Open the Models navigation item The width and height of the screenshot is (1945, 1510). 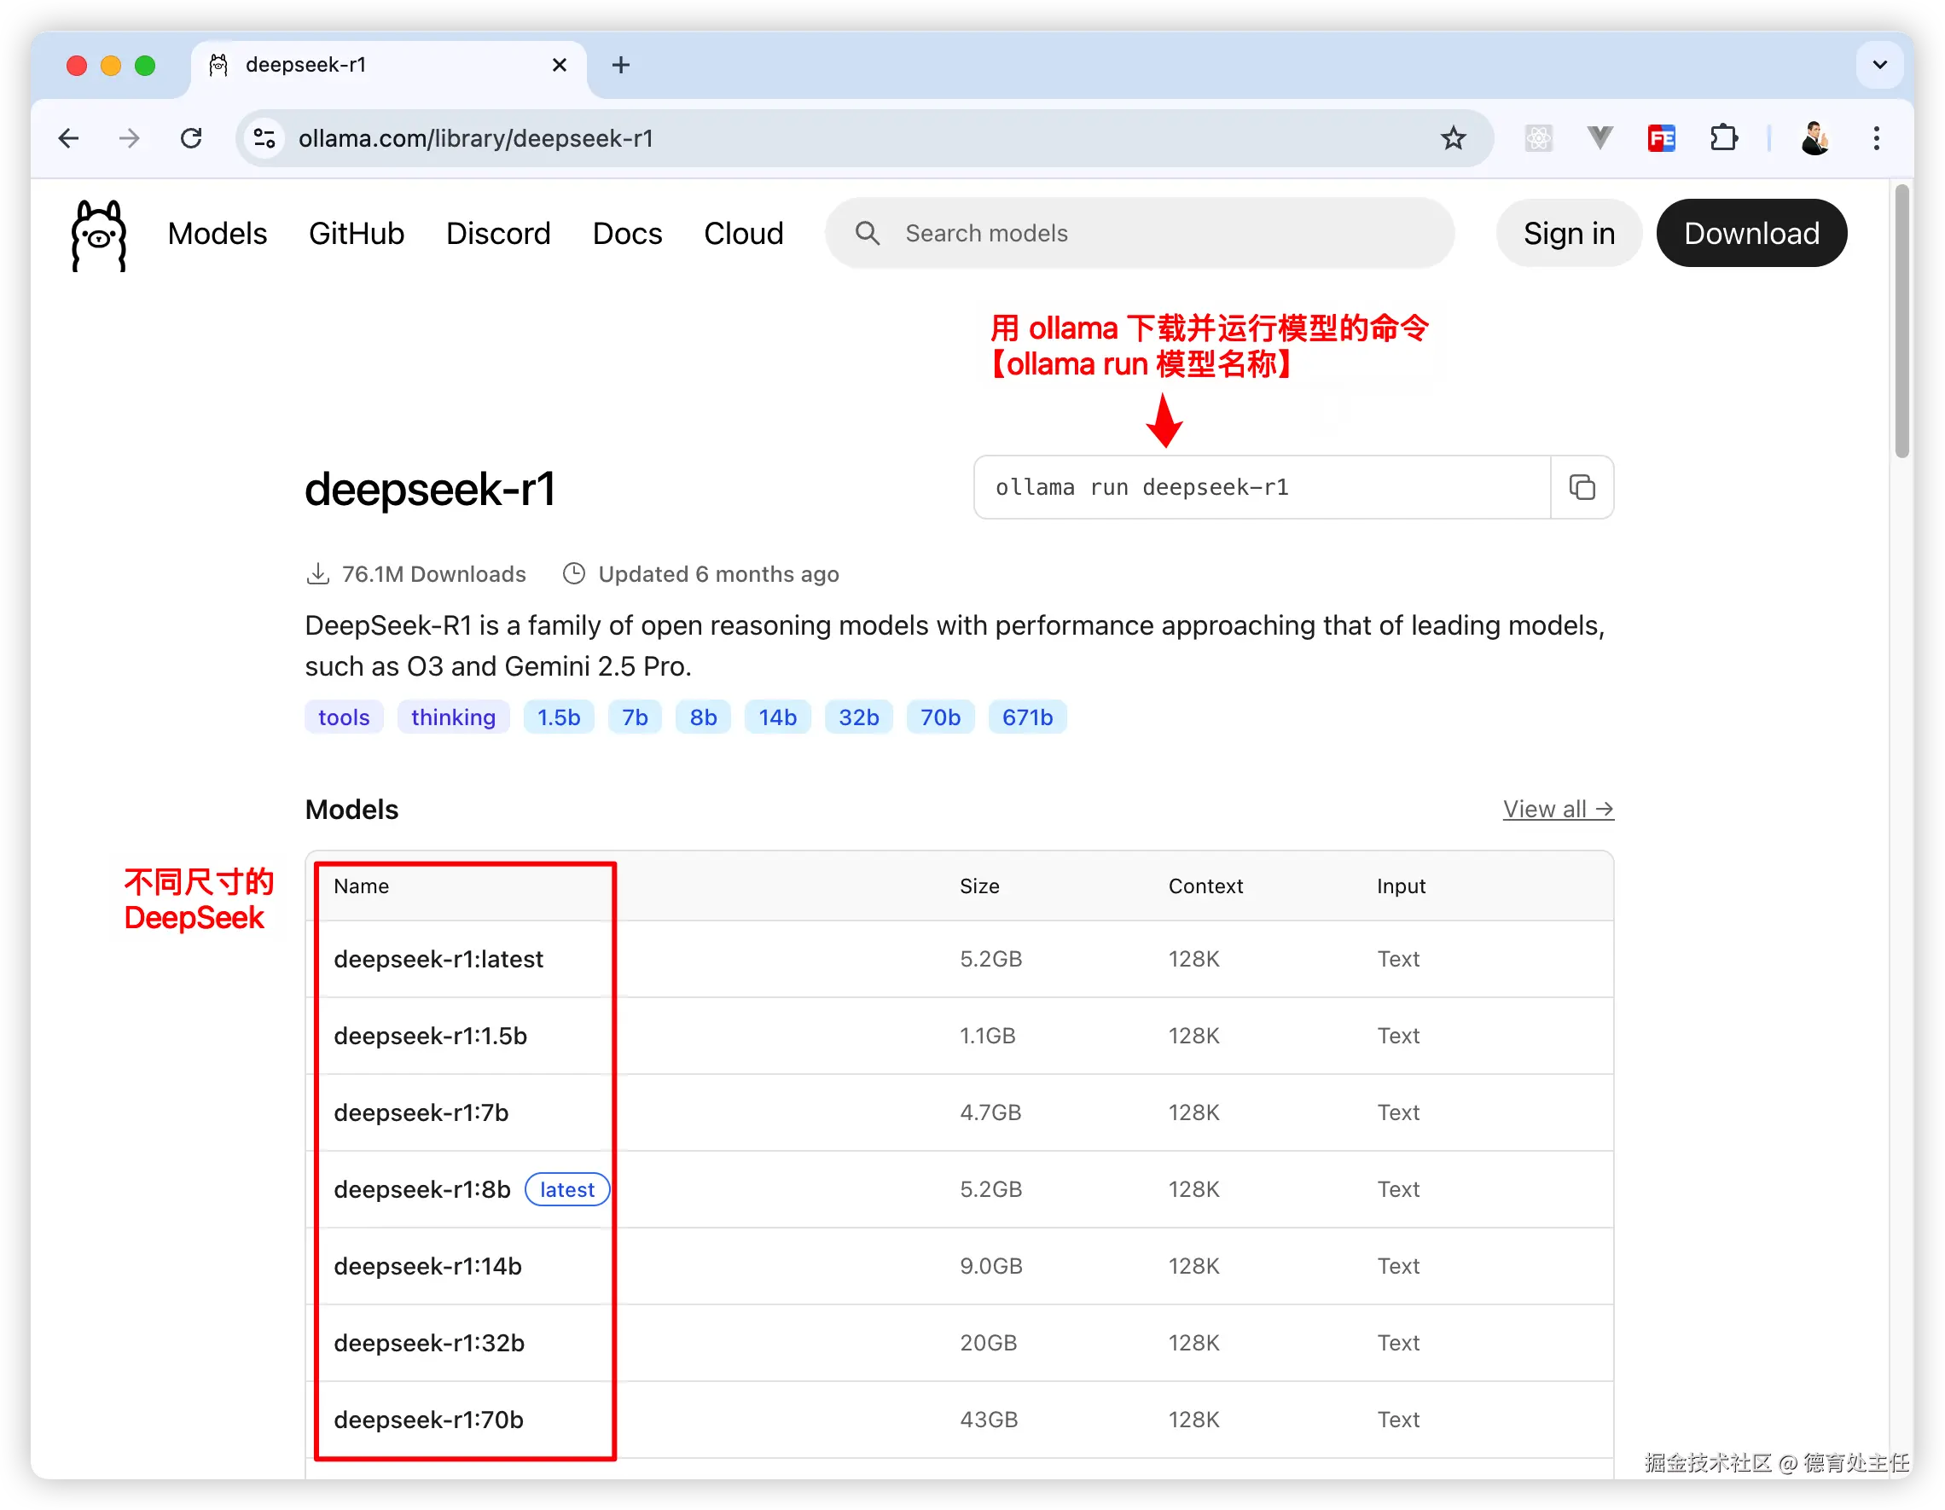(218, 234)
